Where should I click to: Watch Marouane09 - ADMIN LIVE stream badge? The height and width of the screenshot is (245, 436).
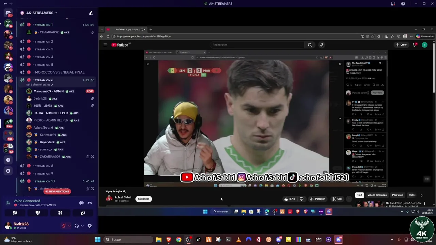coord(90,91)
